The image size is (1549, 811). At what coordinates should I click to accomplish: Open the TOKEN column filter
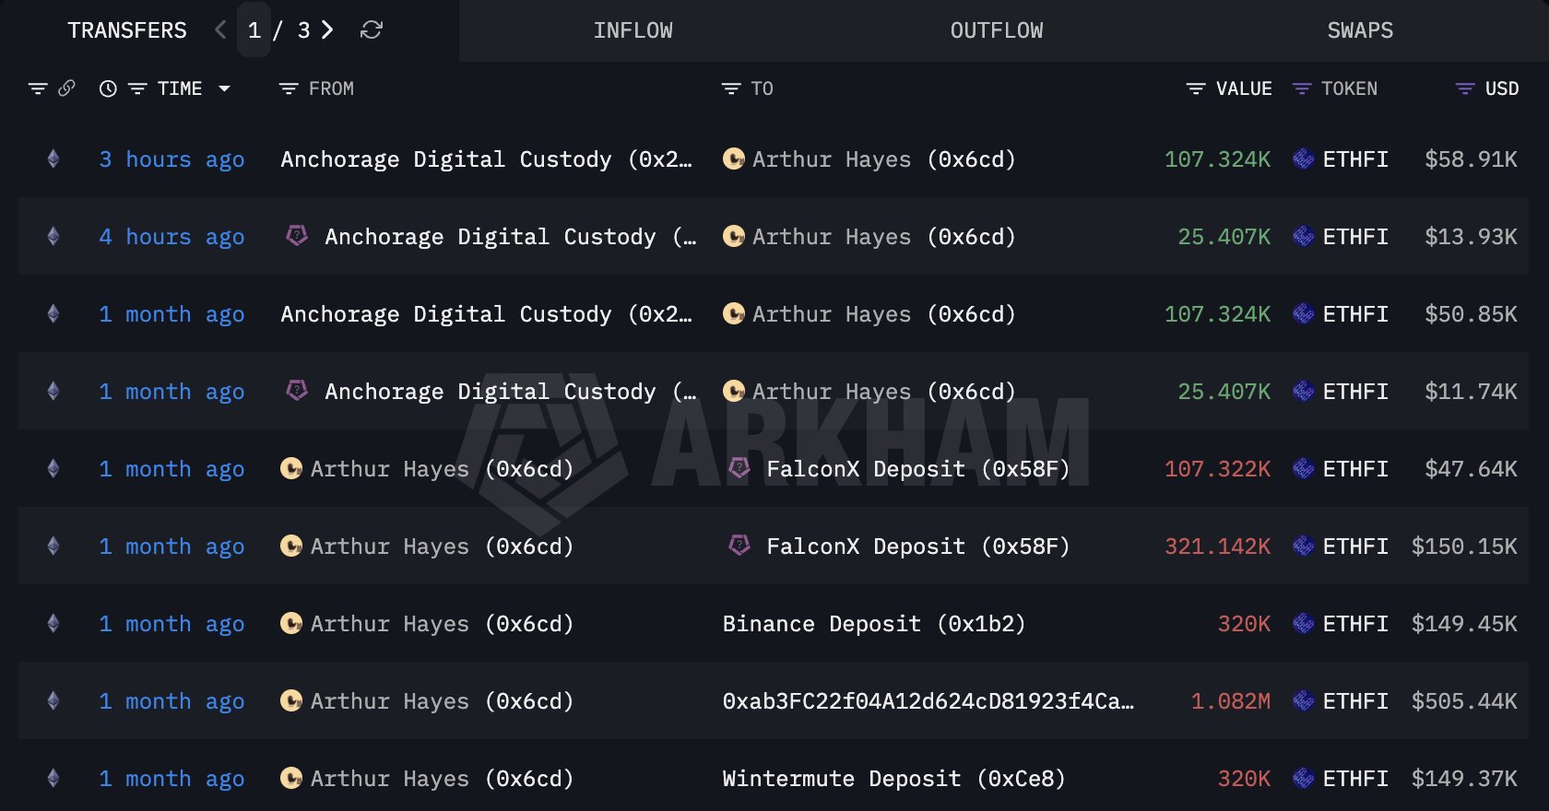1302,88
